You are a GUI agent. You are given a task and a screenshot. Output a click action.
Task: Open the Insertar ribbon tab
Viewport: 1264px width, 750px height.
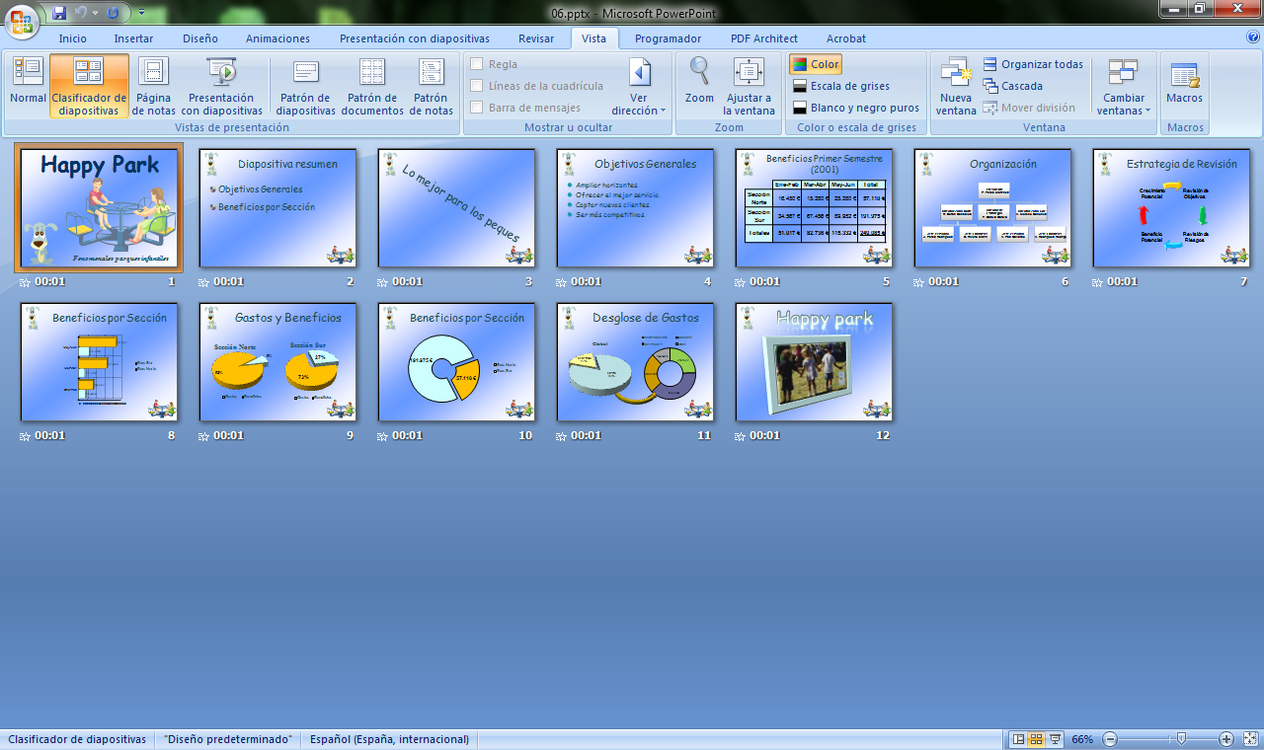(x=133, y=38)
